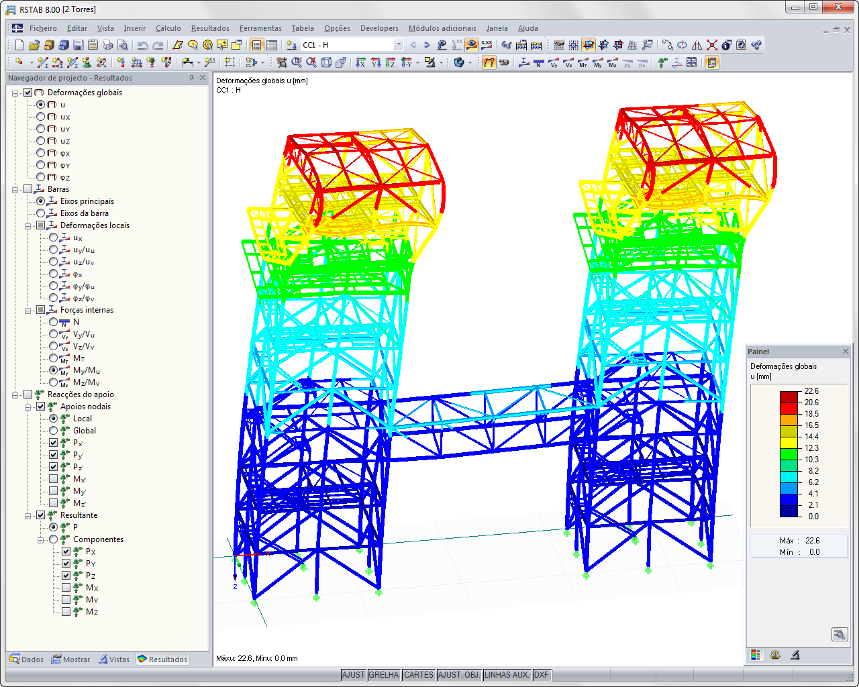859x687 pixels.
Task: Select Global nodal support radio button
Action: coord(54,431)
